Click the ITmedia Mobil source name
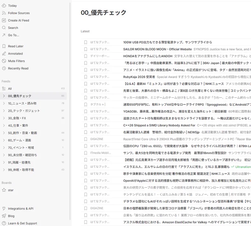 pyautogui.click(x=100, y=153)
